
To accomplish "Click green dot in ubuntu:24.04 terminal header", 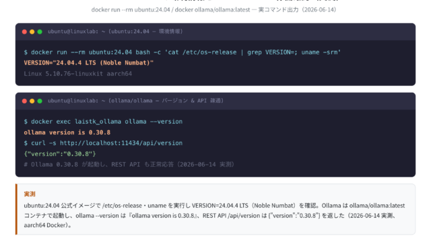I will click(40, 32).
